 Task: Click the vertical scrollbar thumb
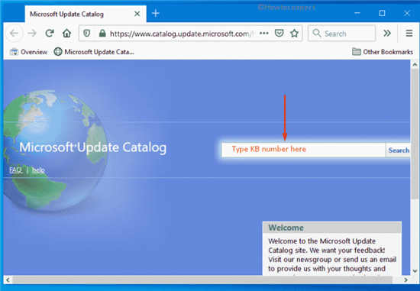pos(415,134)
